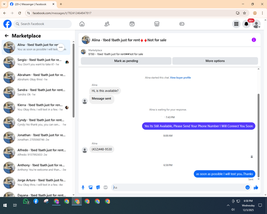Open a new browser tab
This screenshot has height=214, width=267.
[x=61, y=4]
